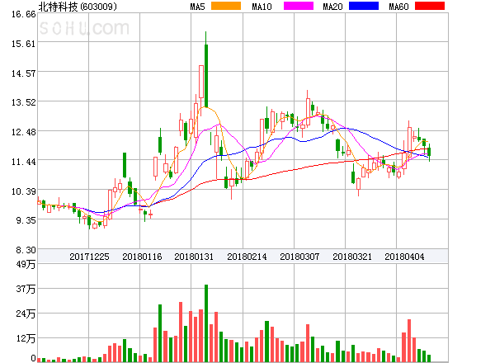
Task: Click the 11.44 price axis label
Action: 24,162
